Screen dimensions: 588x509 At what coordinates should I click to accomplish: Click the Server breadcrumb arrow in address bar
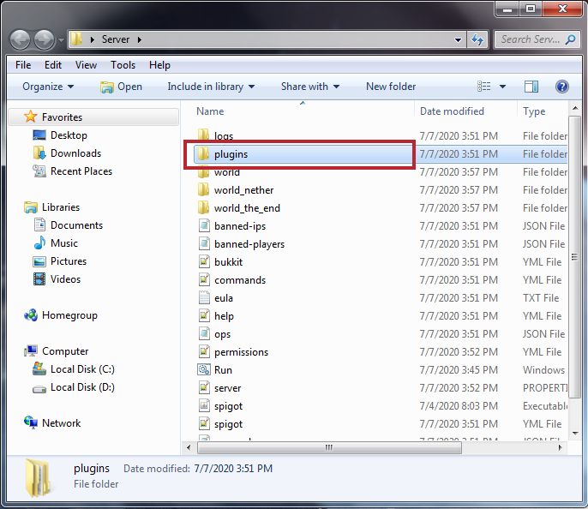pos(140,39)
